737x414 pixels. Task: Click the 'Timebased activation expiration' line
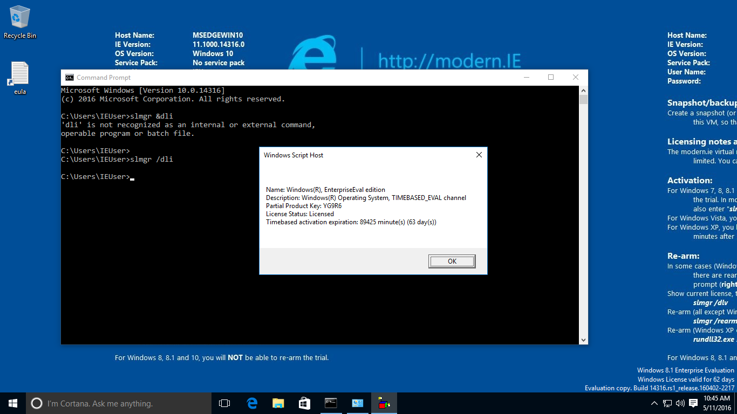pyautogui.click(x=351, y=222)
